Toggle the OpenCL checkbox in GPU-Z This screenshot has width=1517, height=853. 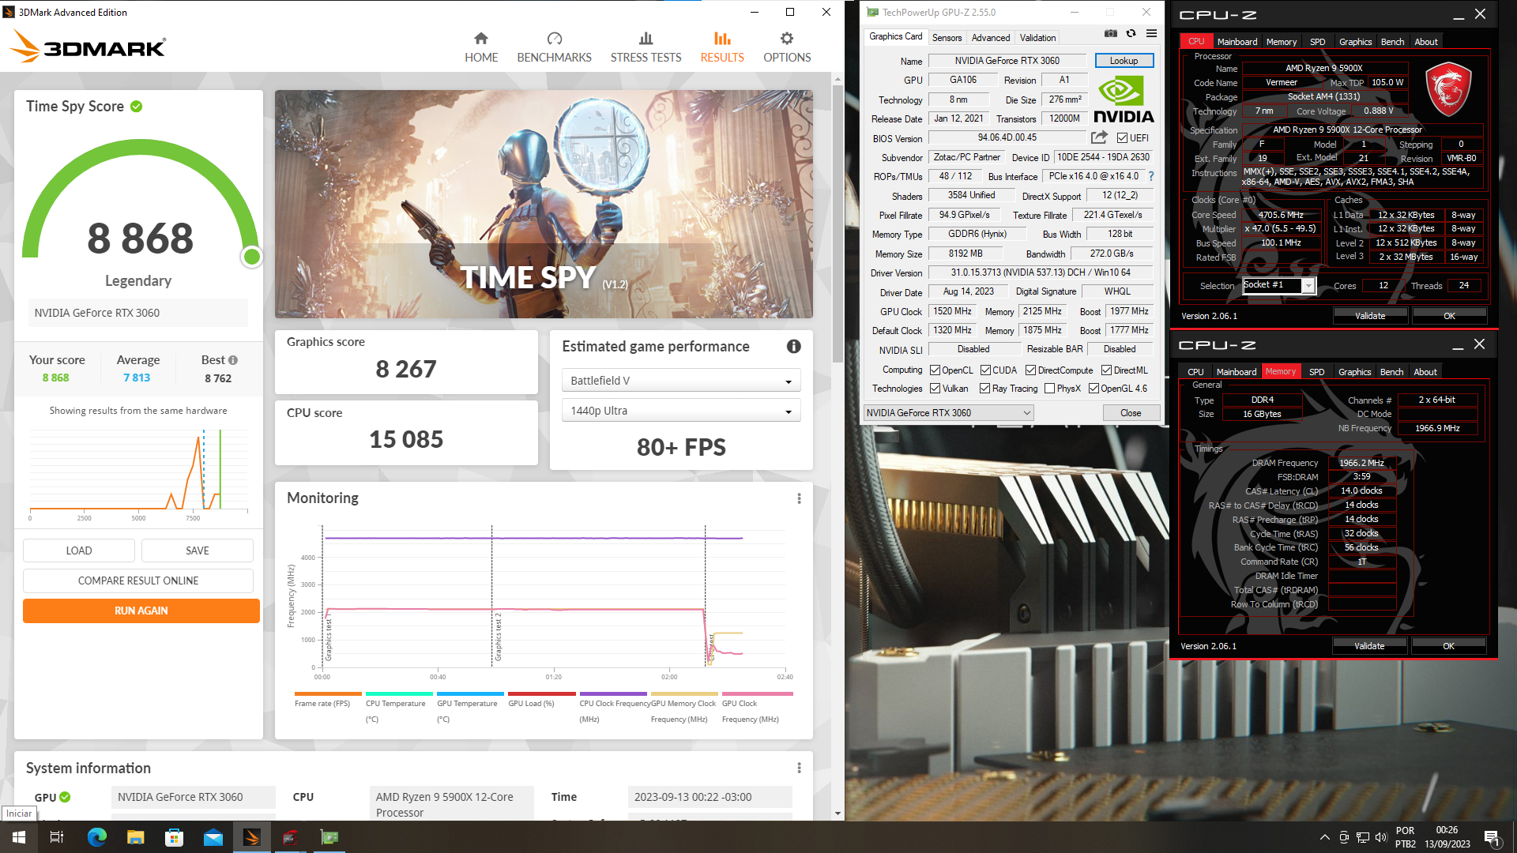pyautogui.click(x=935, y=370)
